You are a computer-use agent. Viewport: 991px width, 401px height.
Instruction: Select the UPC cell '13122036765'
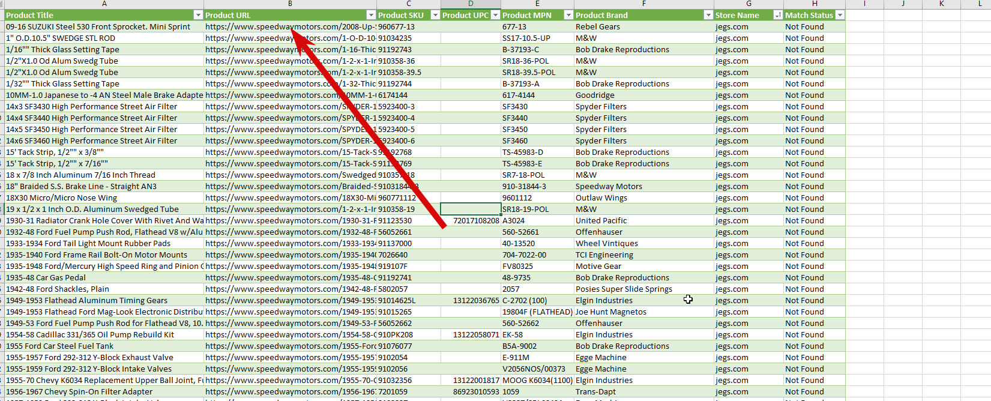pyautogui.click(x=471, y=300)
